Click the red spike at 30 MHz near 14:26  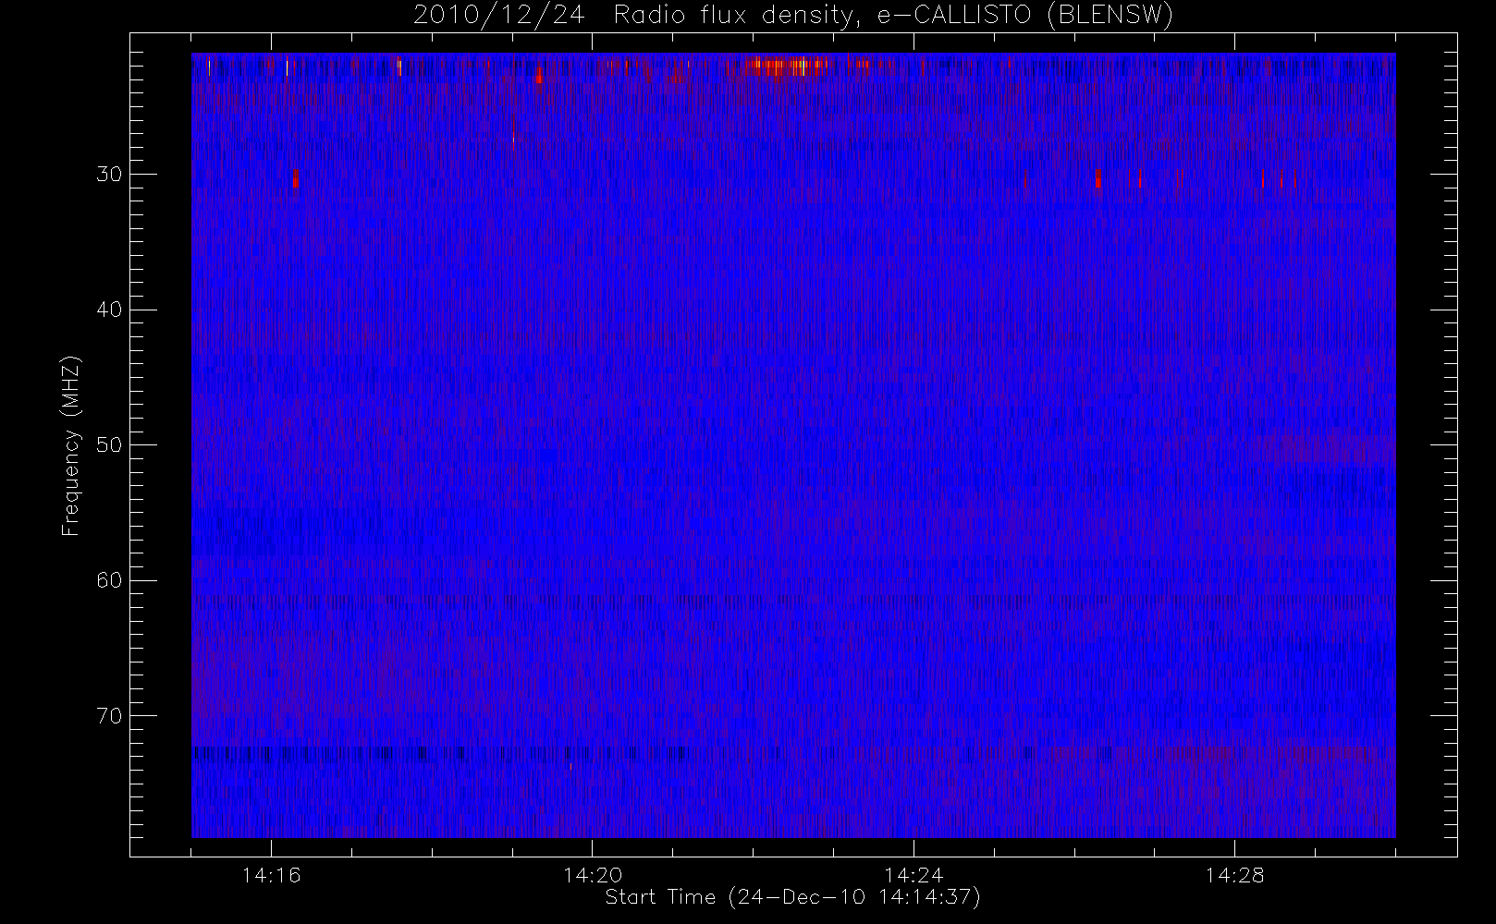pyautogui.click(x=1098, y=178)
